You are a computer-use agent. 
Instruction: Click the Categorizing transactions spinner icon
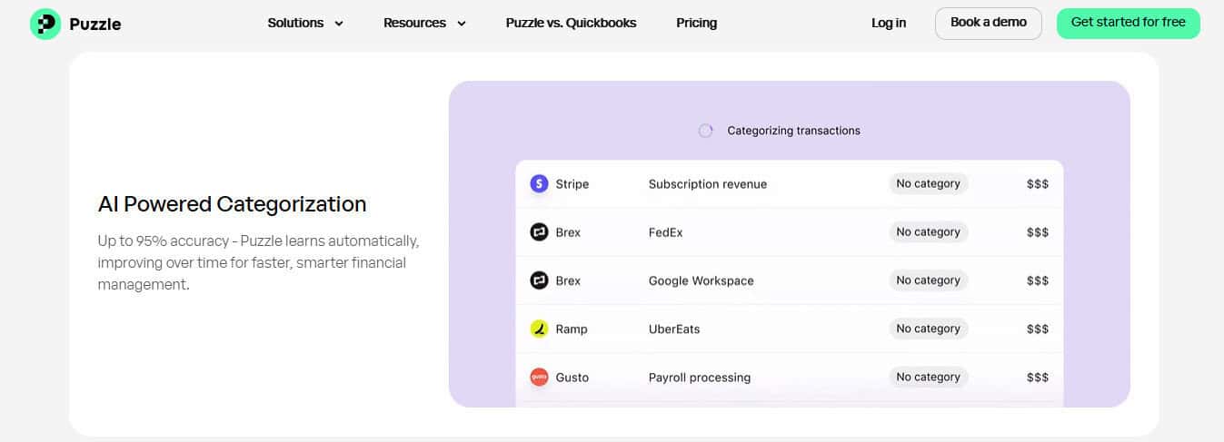click(x=705, y=131)
